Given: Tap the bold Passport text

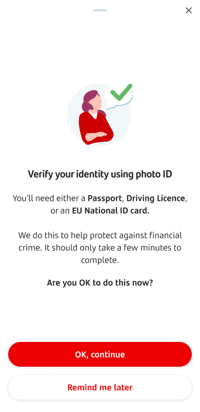Looking at the screenshot, I should point(105,198).
